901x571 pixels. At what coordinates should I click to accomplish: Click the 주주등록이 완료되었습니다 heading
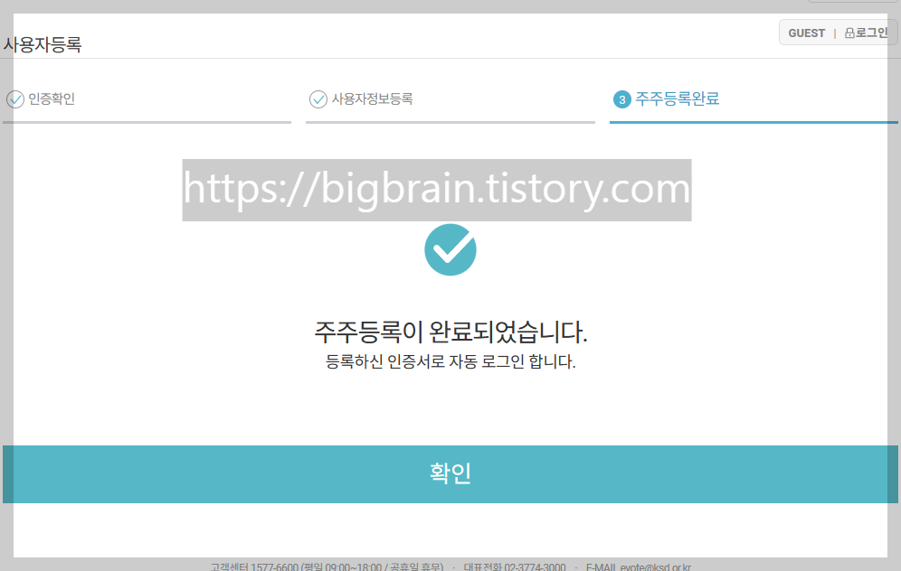point(450,332)
